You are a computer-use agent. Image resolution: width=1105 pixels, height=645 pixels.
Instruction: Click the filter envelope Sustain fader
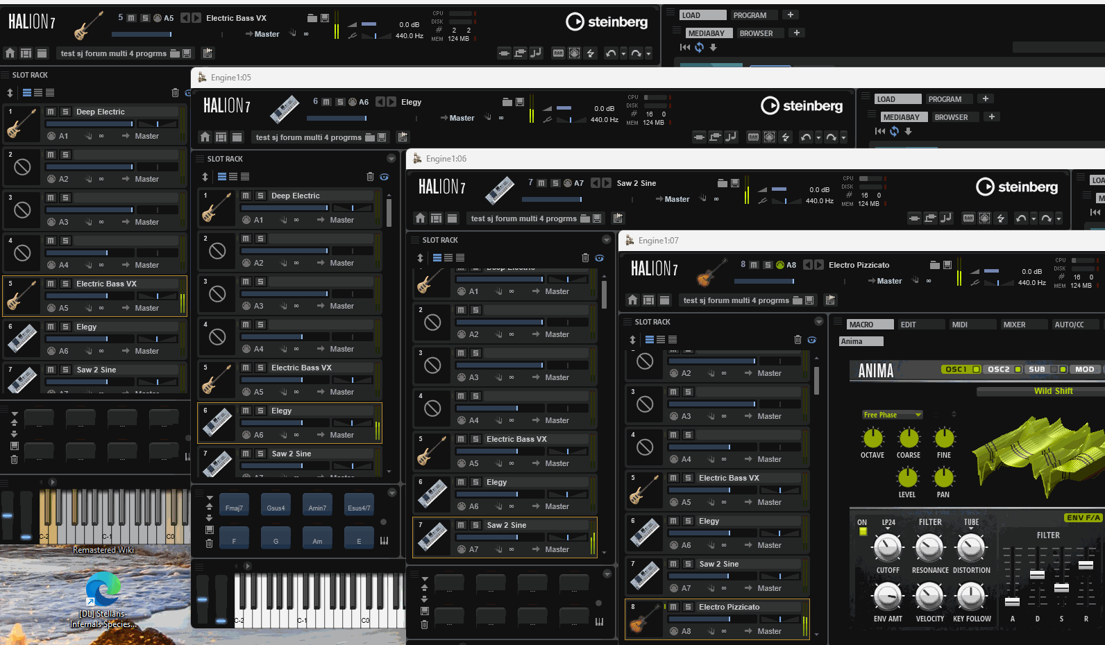coord(1061,587)
